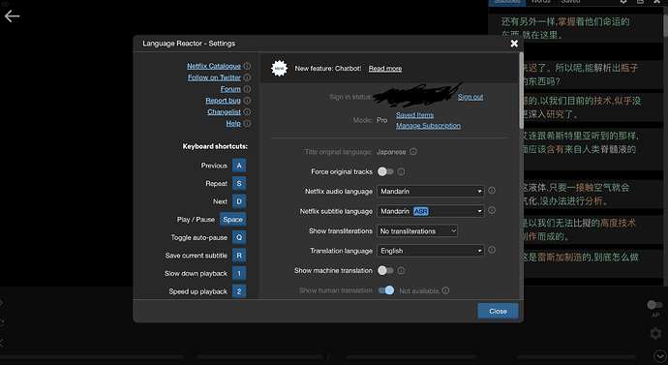Click the Space key for Play / Pause

[232, 220]
